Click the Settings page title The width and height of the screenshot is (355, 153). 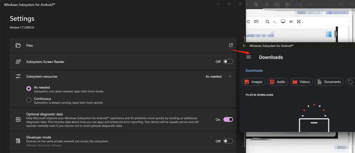tap(22, 18)
